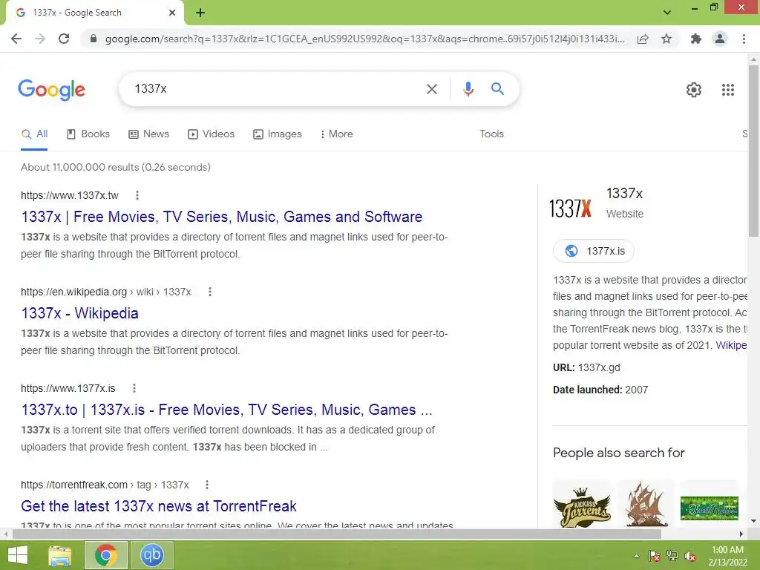This screenshot has height=570, width=760.
Task: Reload the current page
Action: (x=64, y=39)
